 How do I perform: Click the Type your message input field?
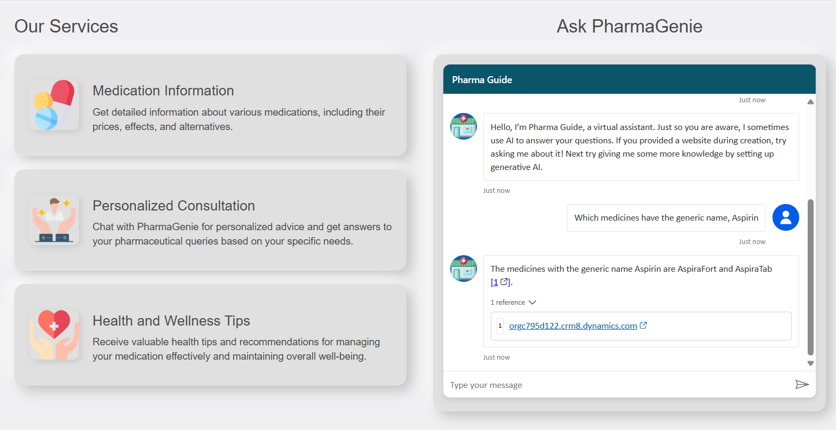tap(619, 385)
